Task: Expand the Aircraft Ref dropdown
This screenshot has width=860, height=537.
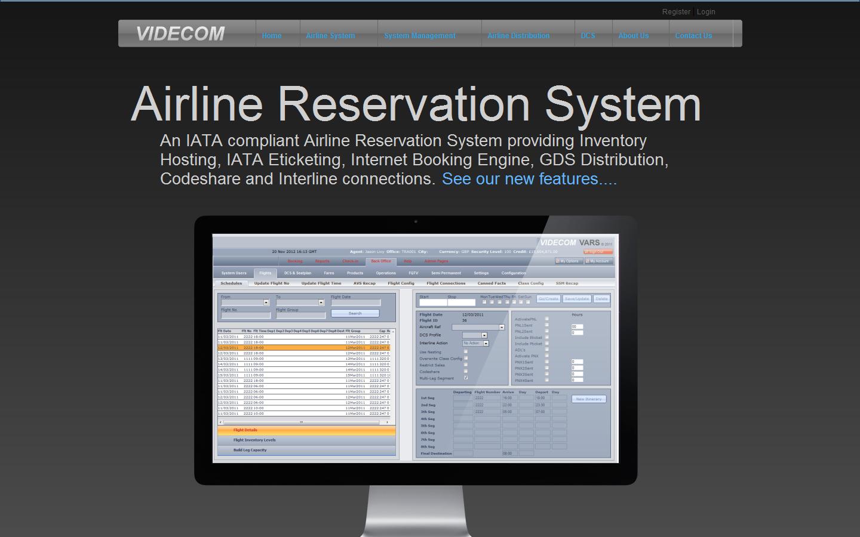Action: (x=501, y=327)
